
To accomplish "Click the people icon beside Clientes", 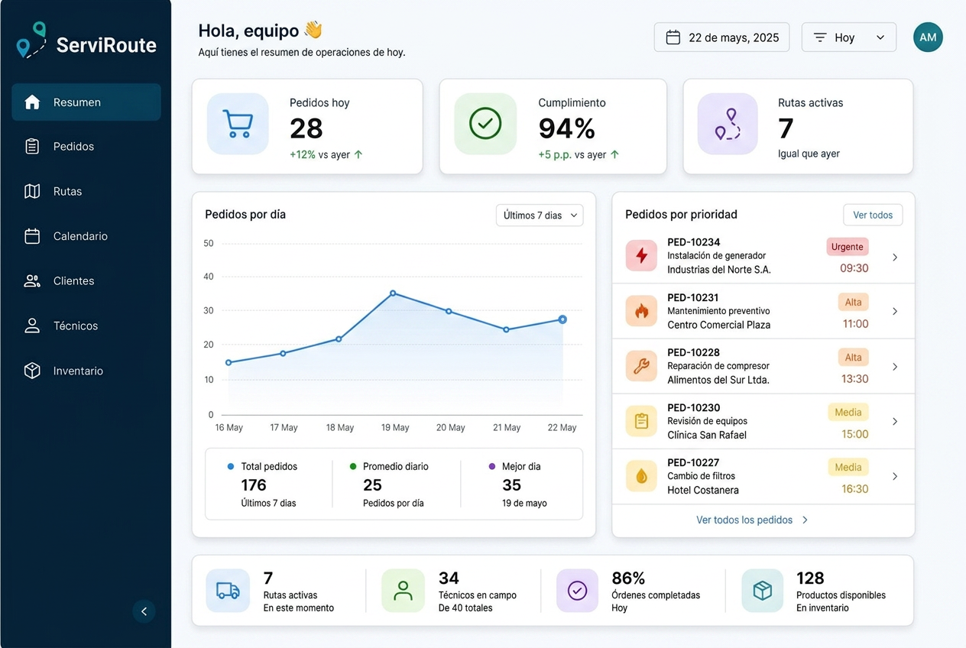I will [x=32, y=281].
